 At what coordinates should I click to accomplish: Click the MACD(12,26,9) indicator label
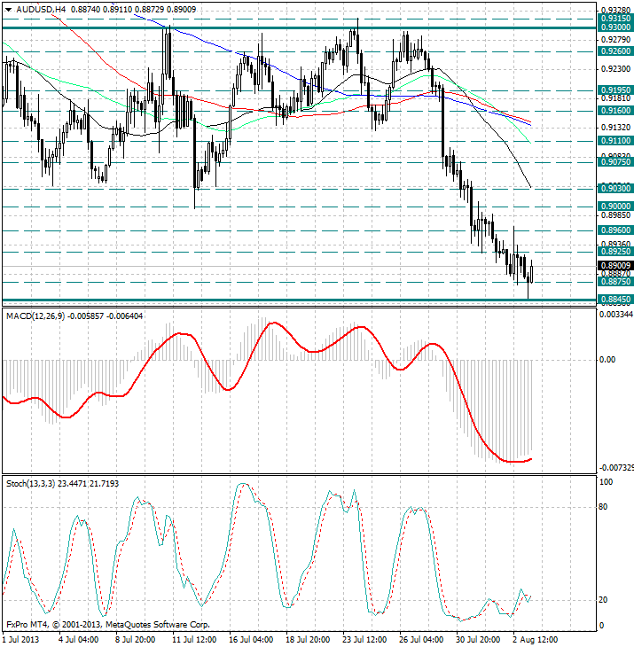38,316
